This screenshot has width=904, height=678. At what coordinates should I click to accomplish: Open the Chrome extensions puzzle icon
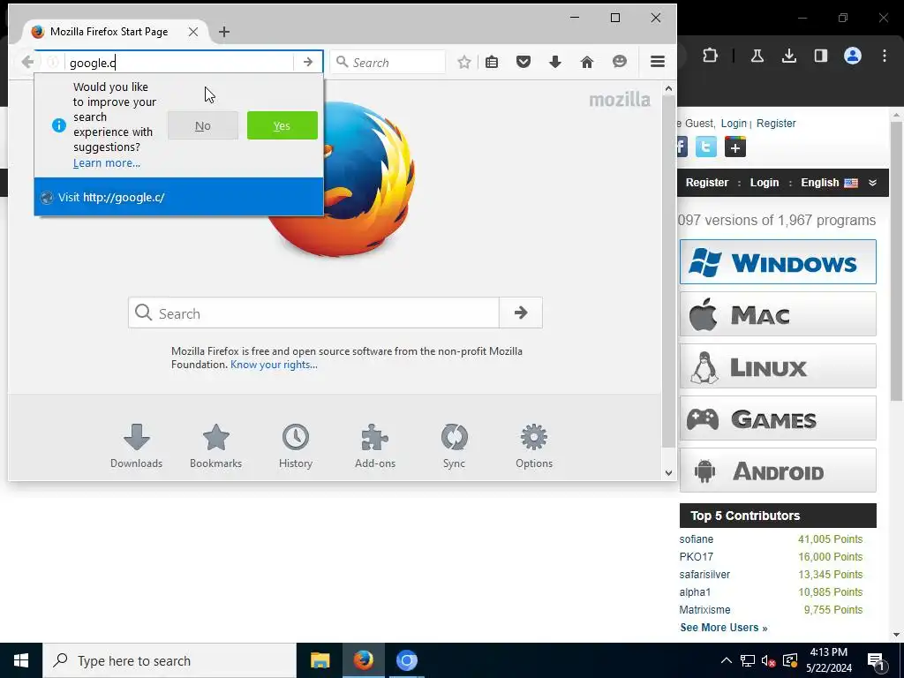pyautogui.click(x=711, y=56)
